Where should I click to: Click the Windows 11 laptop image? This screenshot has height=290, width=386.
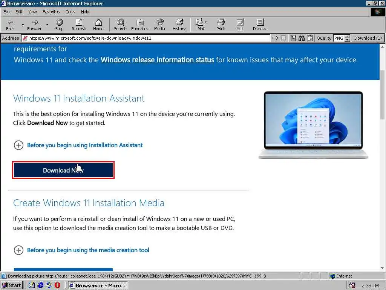(x=313, y=125)
